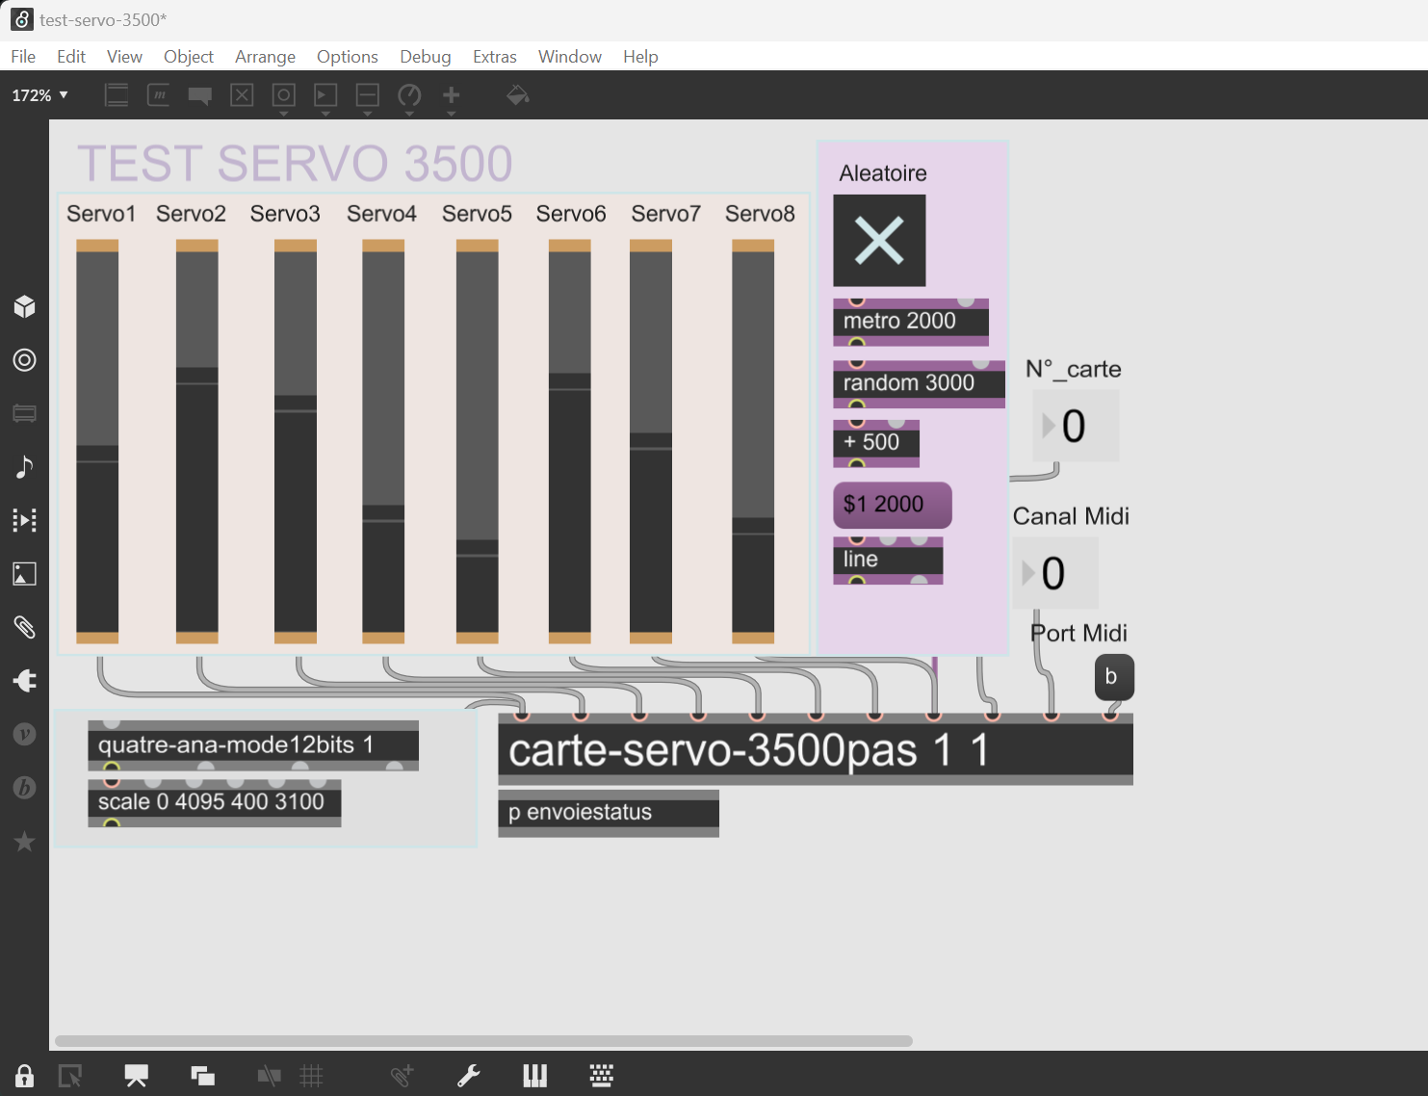This screenshot has width=1428, height=1096.
Task: Select the N°_carte number box
Action: coord(1076,426)
